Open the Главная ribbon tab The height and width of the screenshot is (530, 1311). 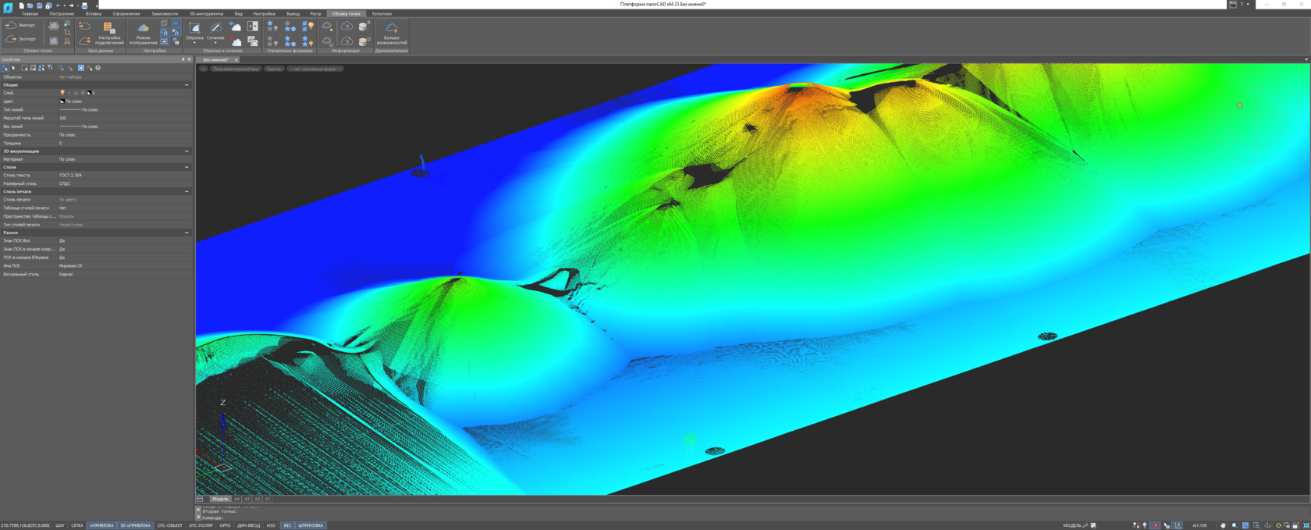click(30, 14)
